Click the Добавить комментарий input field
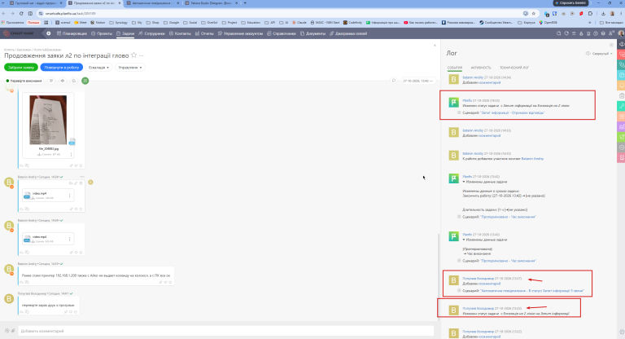Viewport: 625px width, 339px height. [225, 331]
